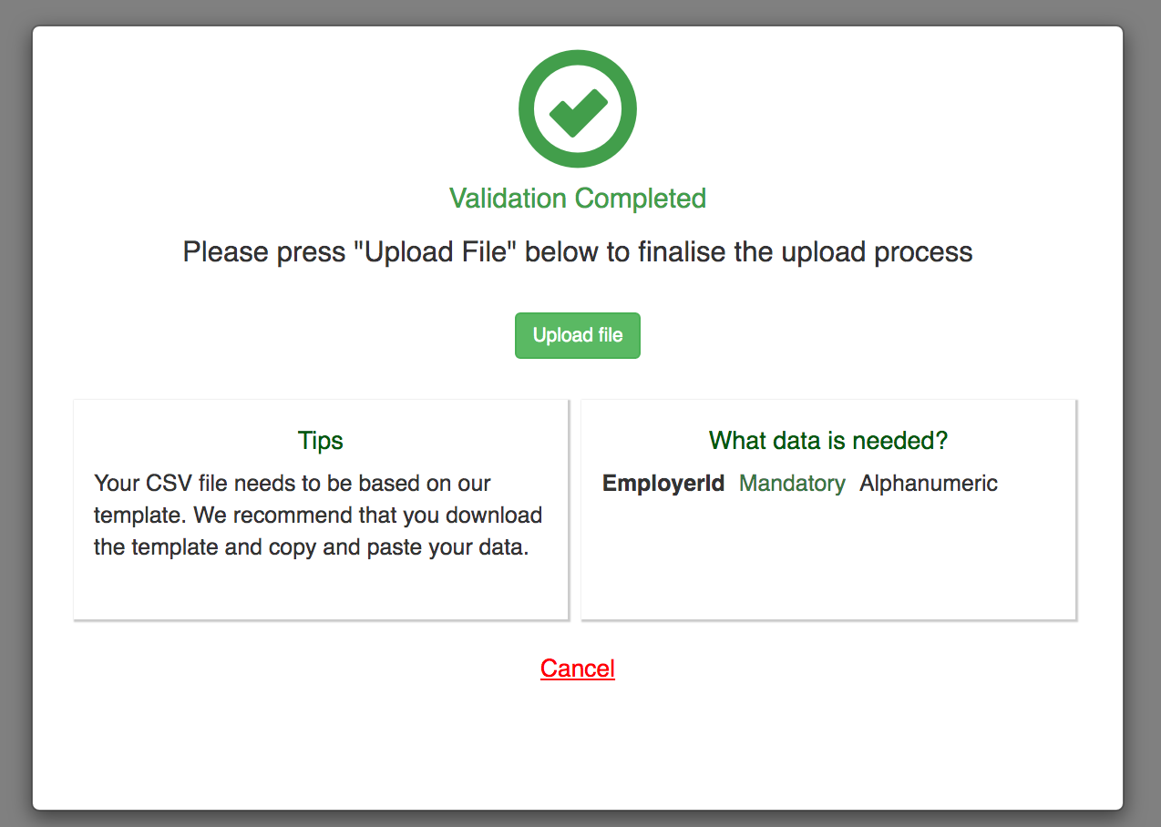Viewport: 1161px width, 827px height.
Task: Click empty area below the Tips paragraph
Action: coord(320,592)
